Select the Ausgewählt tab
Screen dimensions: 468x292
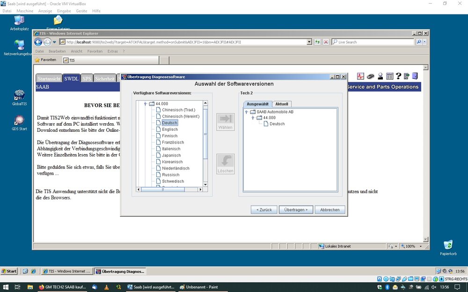[x=257, y=104]
